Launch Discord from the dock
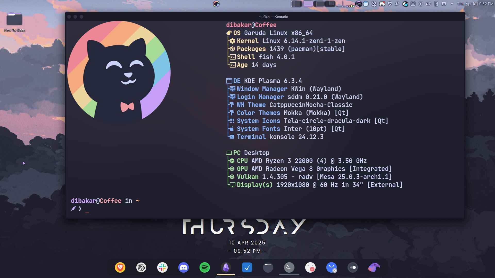Image resolution: width=495 pixels, height=278 pixels. [184, 267]
